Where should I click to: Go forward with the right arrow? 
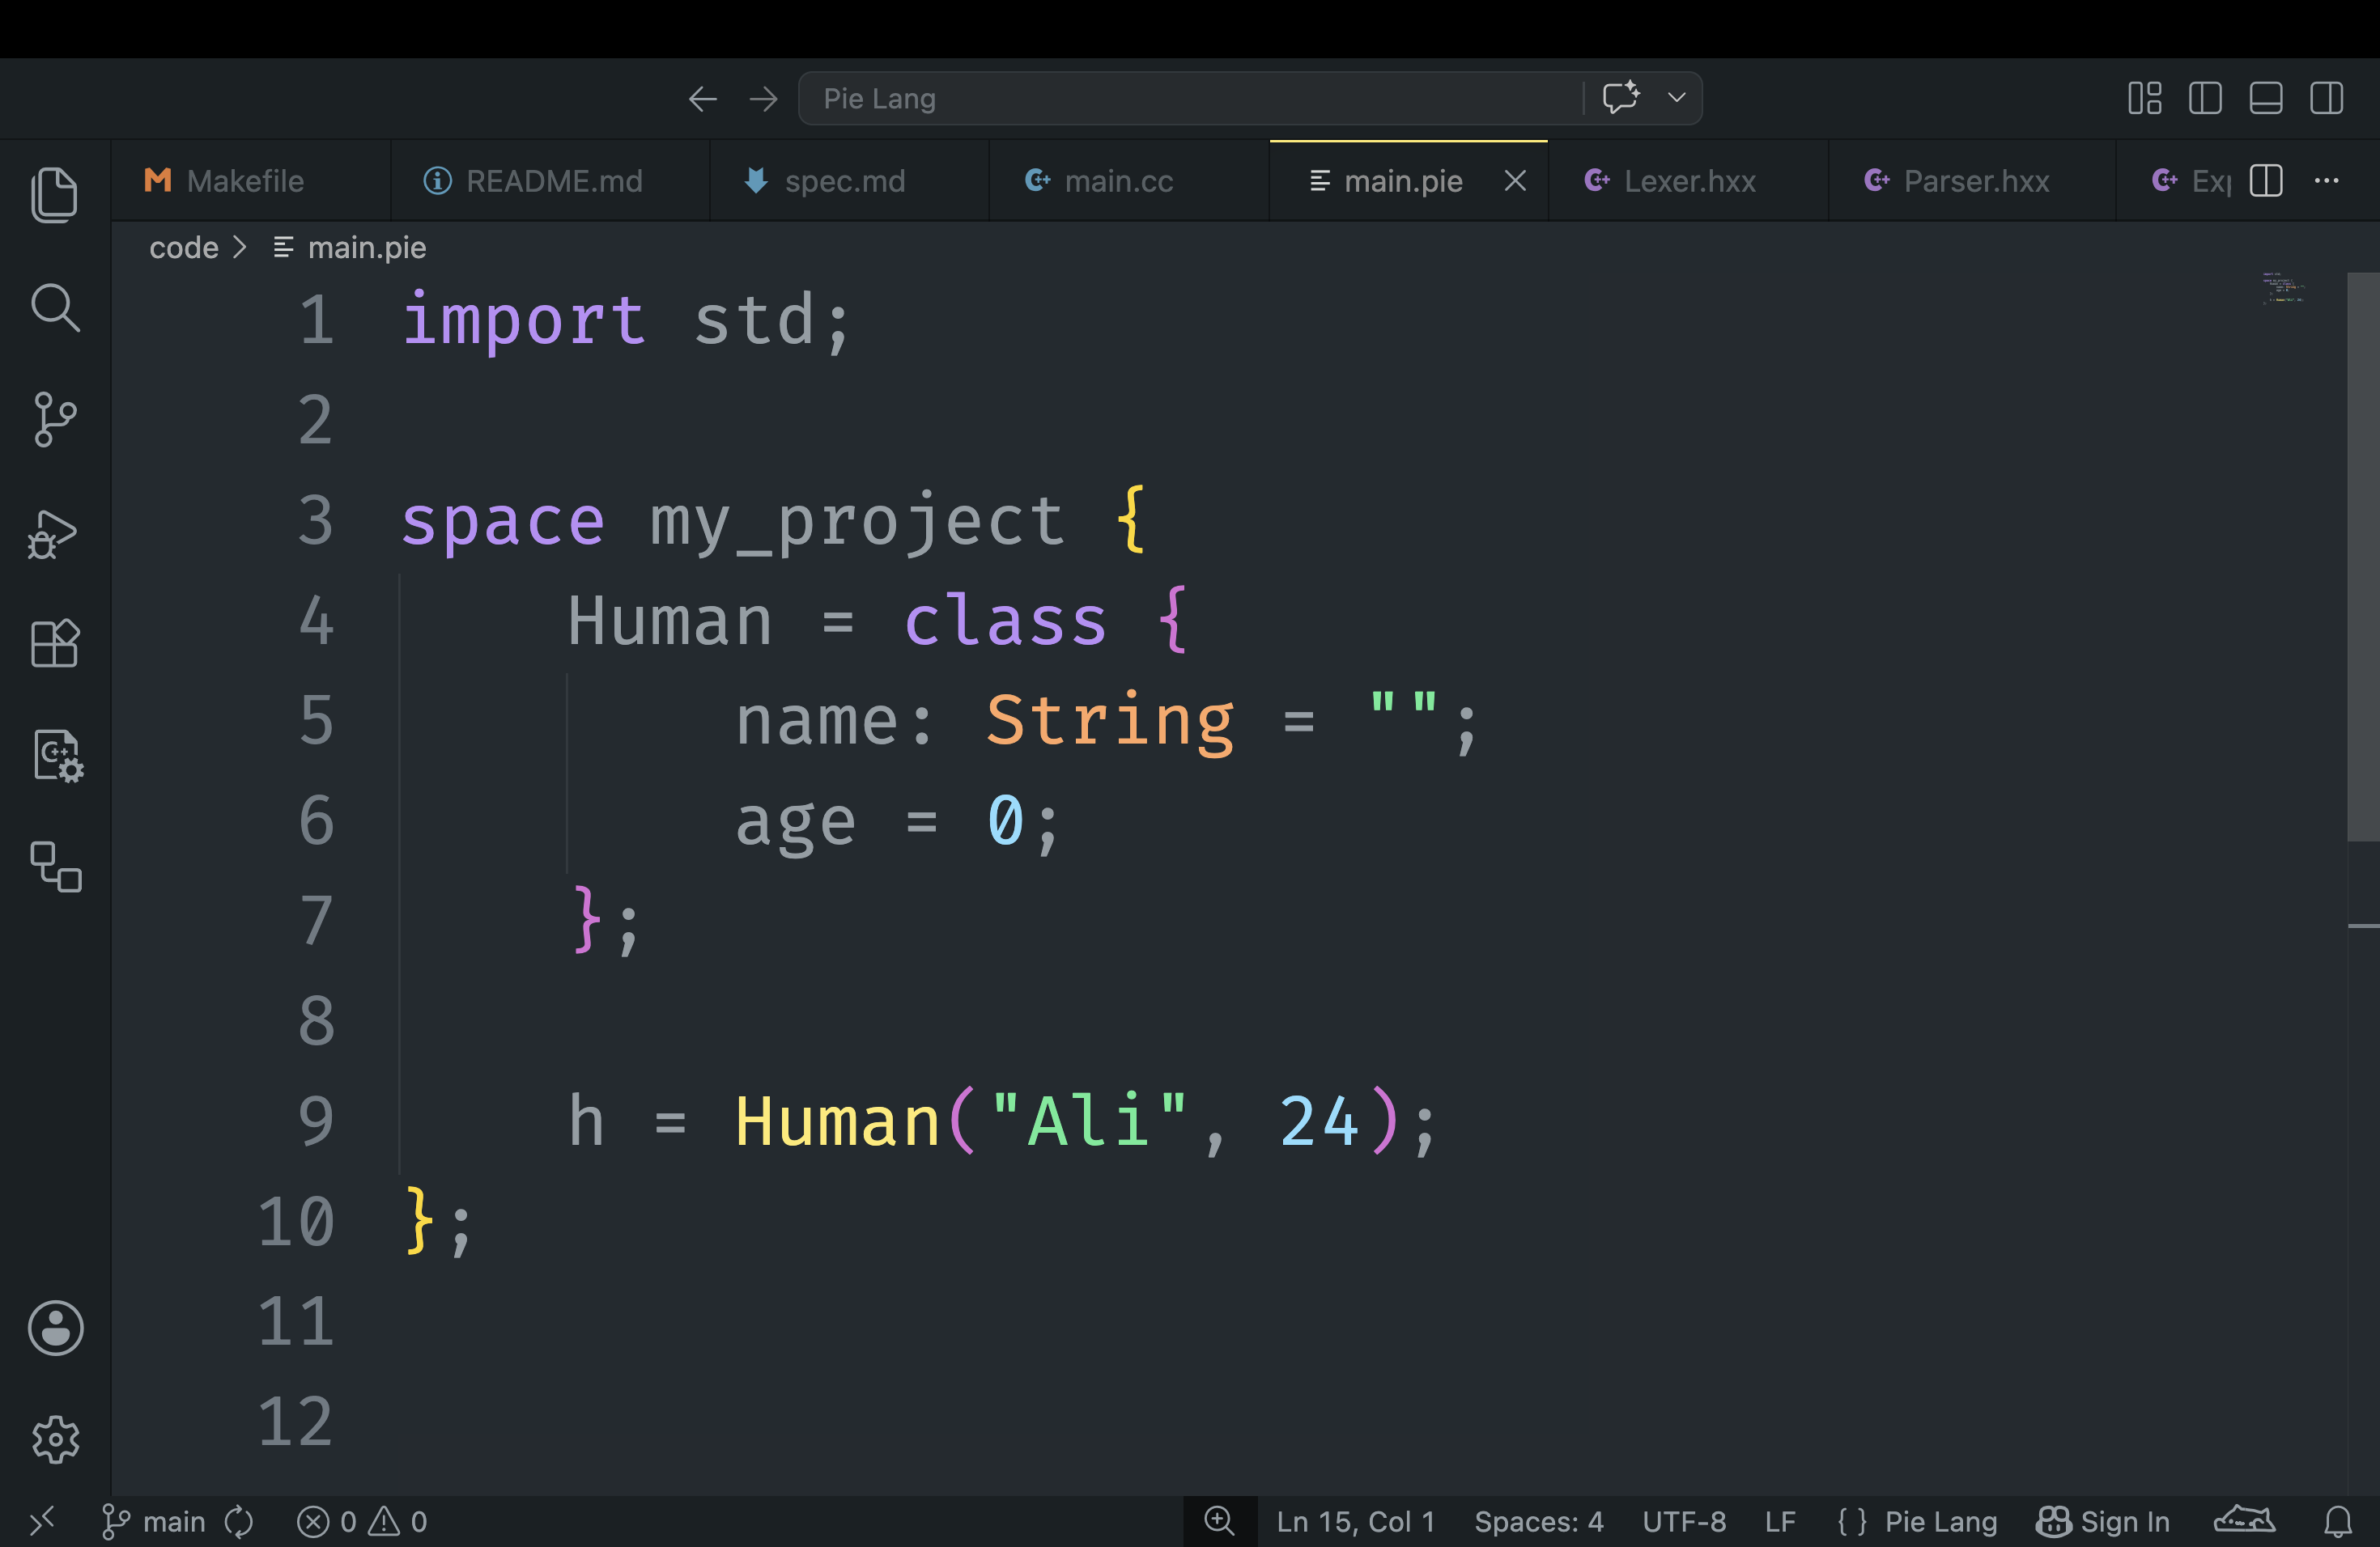[763, 98]
